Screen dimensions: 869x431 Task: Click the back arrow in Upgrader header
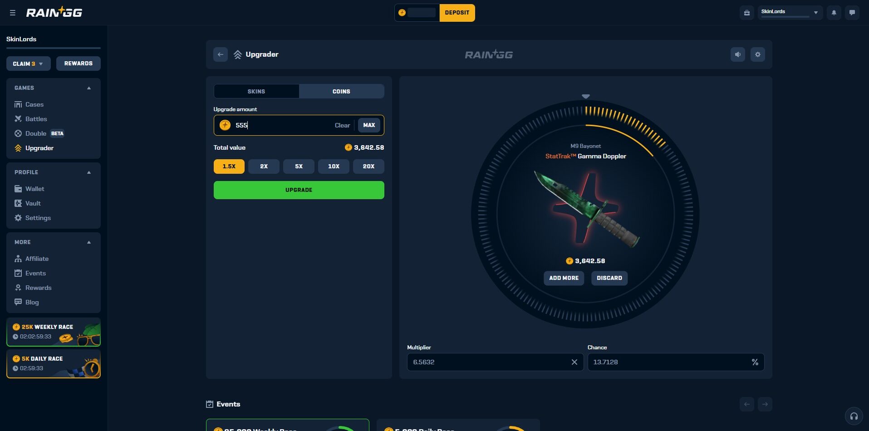tap(221, 54)
